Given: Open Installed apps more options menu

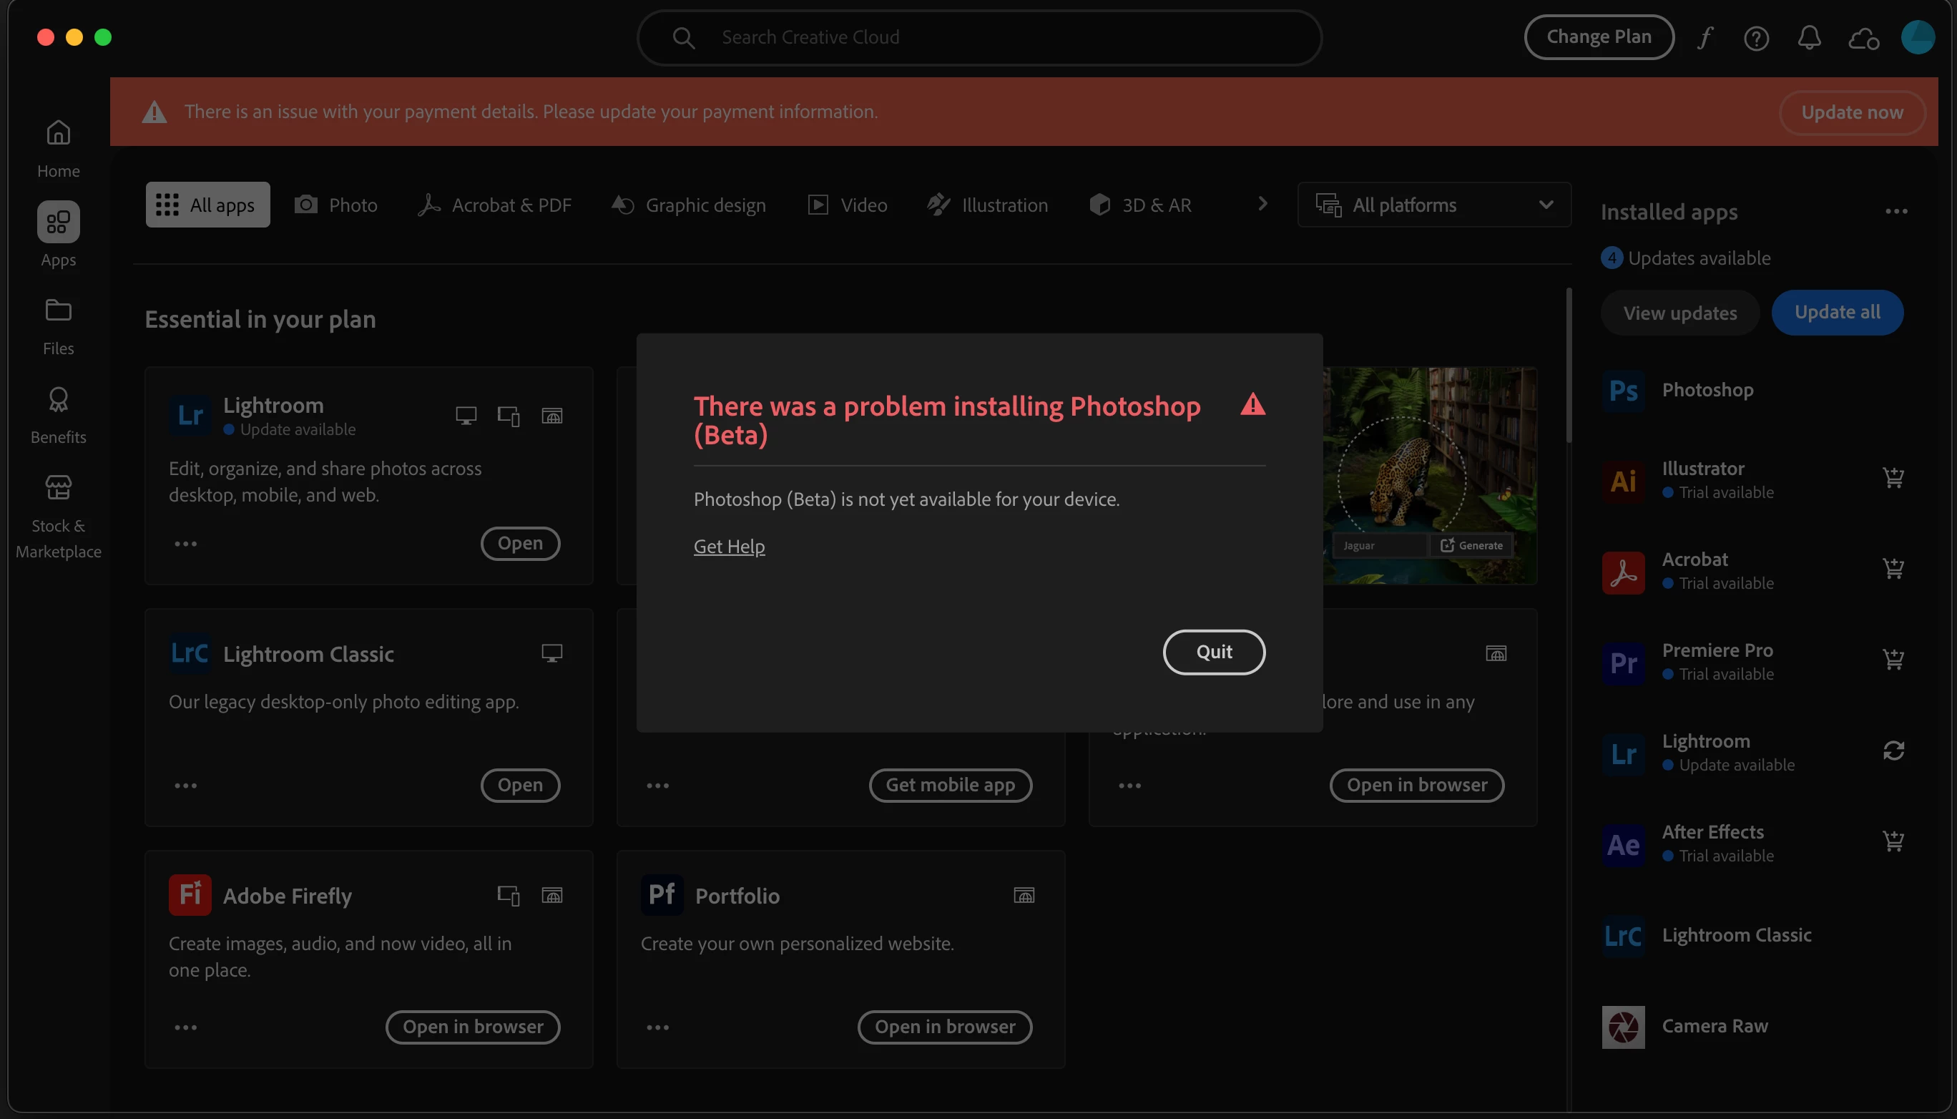Looking at the screenshot, I should (1895, 211).
